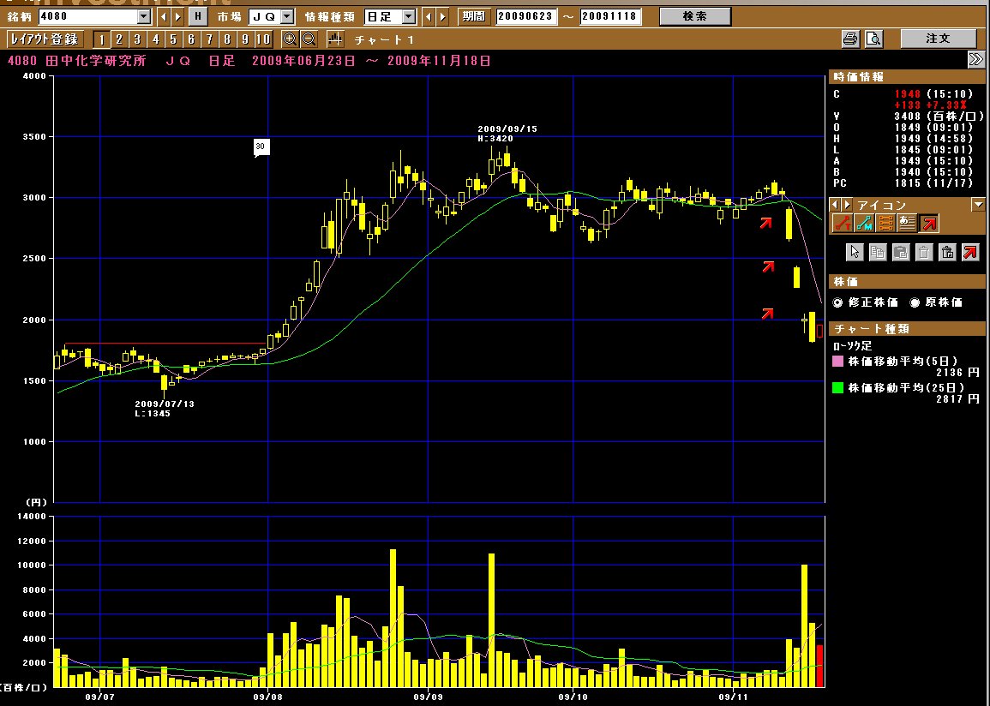Click the copy documents icon in edit row

click(878, 253)
